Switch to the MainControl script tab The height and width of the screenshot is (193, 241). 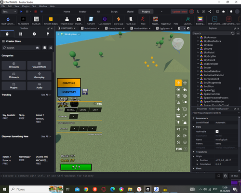[91, 28]
